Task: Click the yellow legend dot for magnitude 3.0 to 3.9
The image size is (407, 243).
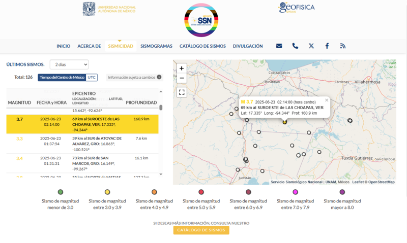Action: pyautogui.click(x=107, y=192)
